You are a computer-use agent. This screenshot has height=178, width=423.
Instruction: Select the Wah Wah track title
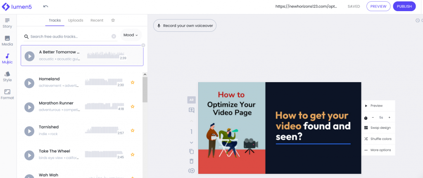49,175
